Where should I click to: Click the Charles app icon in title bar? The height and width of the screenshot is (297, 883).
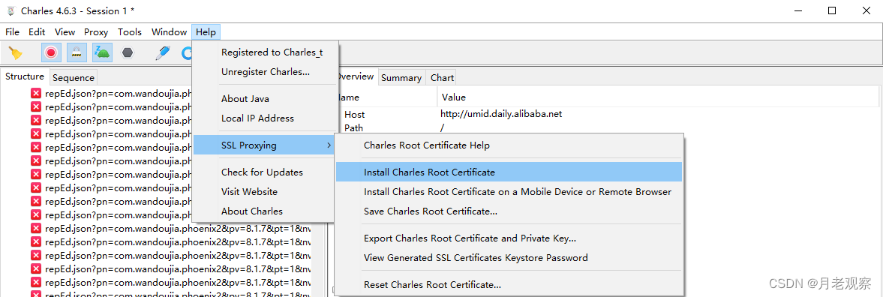[11, 10]
